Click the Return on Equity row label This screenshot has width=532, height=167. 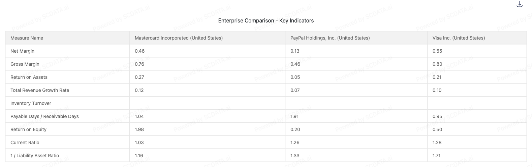pos(28,129)
